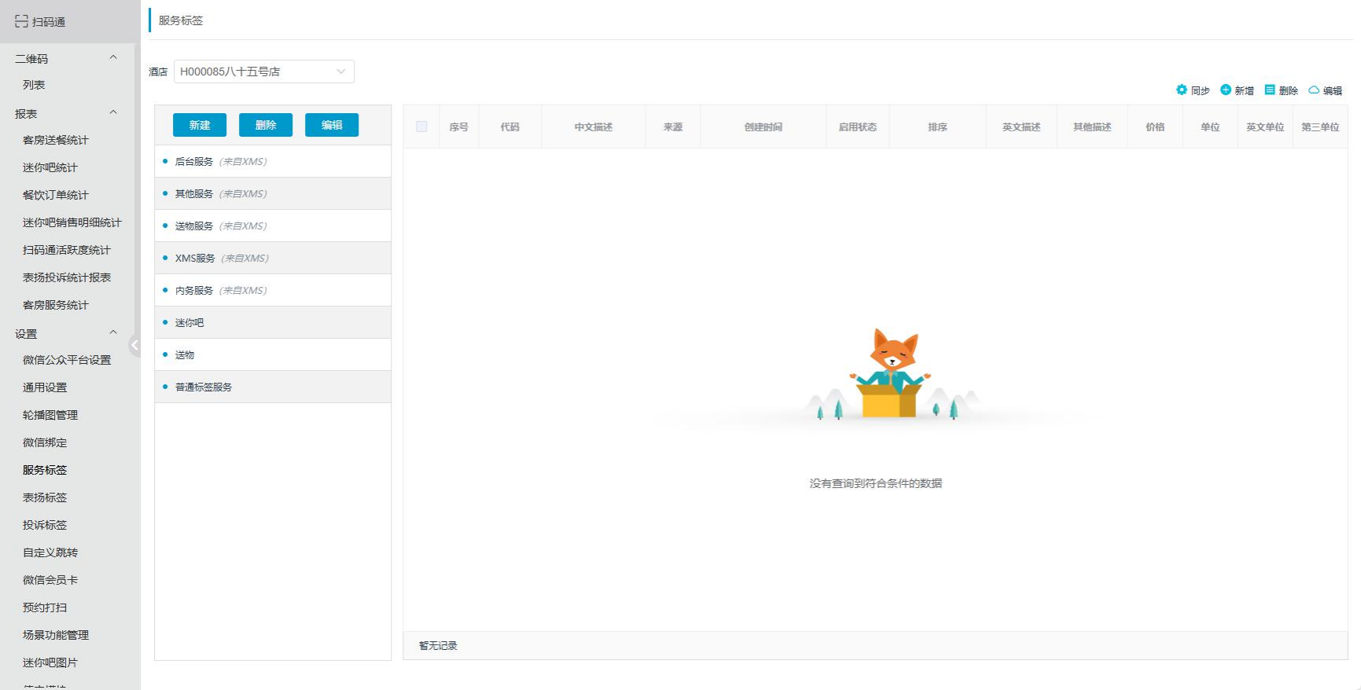Click the 创建时间 column header
Screen dimensions: 1361x690
(763, 127)
